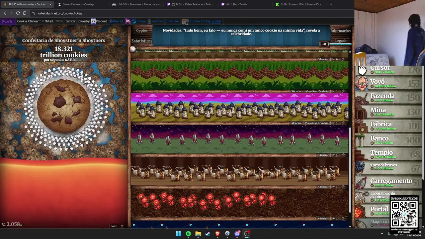
Task: Level up the red portals row
Action: tap(339, 219)
